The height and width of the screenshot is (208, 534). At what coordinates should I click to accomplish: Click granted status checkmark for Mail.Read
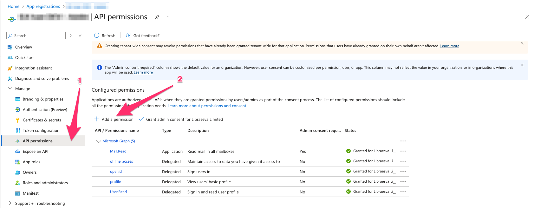point(348,151)
